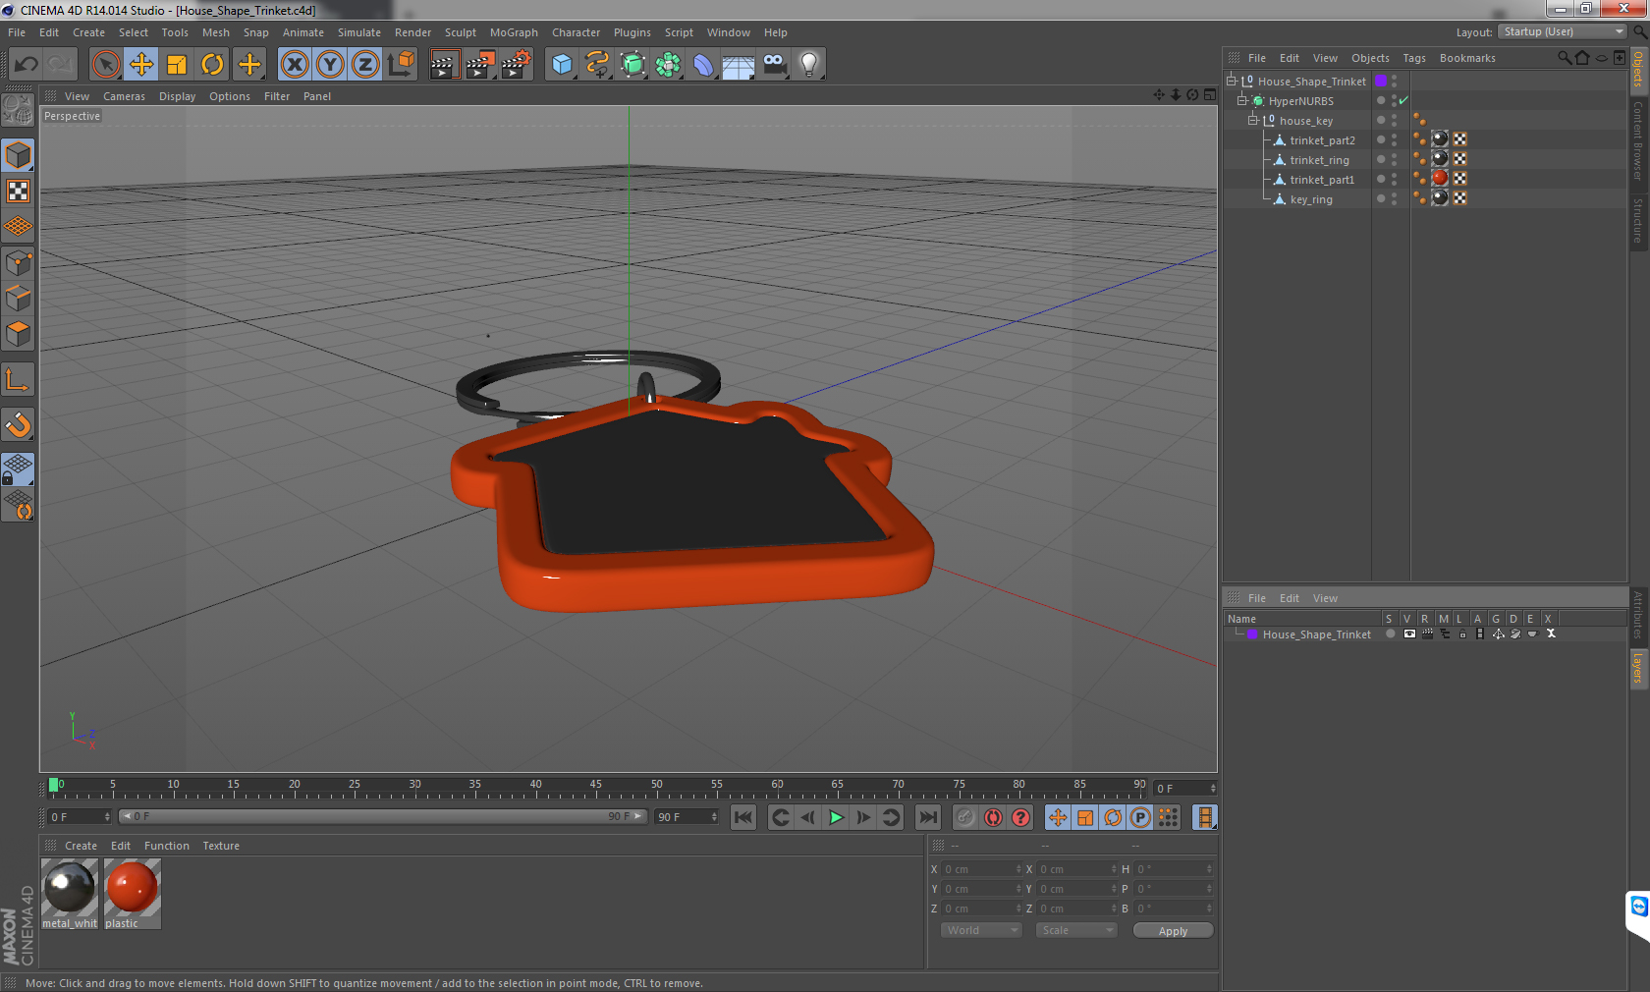The height and width of the screenshot is (992, 1650).
Task: Toggle autokeying button
Action: point(993,817)
